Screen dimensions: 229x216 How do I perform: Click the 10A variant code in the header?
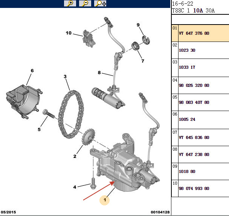(x=198, y=11)
